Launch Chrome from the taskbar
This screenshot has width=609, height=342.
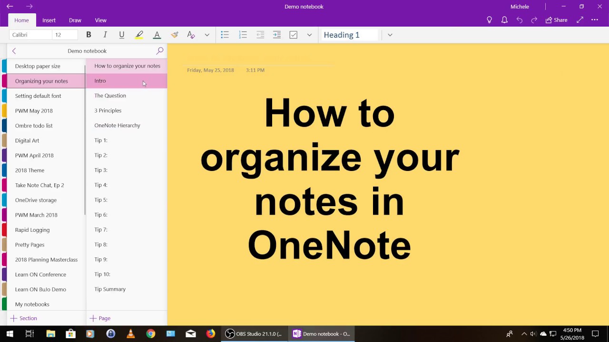pos(150,334)
